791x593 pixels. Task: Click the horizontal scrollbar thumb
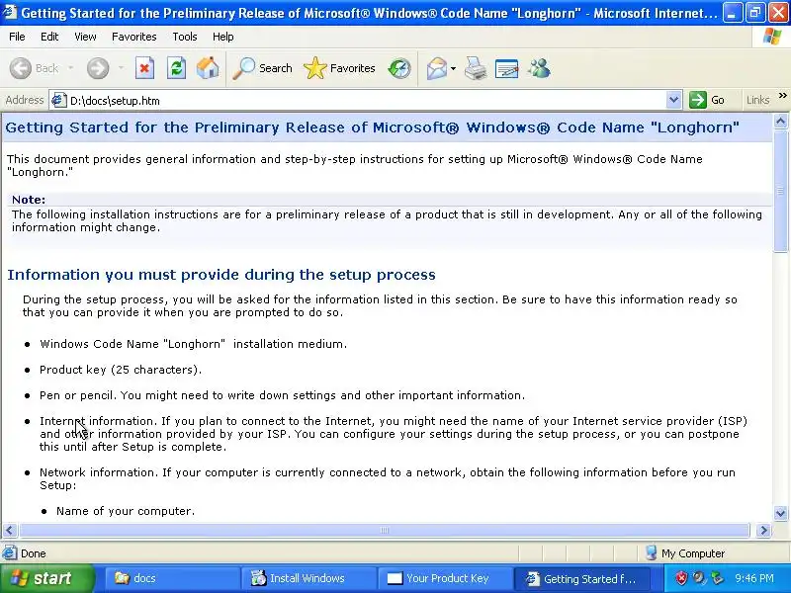coord(384,530)
